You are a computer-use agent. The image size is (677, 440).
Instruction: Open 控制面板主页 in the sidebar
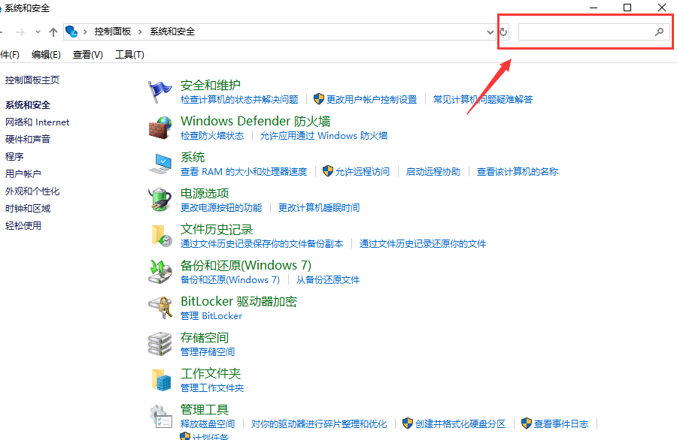point(32,80)
